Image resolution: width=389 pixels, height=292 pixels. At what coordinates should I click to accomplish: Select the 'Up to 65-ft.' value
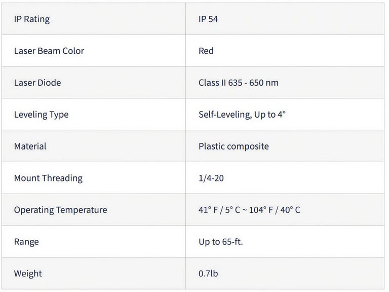click(x=221, y=242)
